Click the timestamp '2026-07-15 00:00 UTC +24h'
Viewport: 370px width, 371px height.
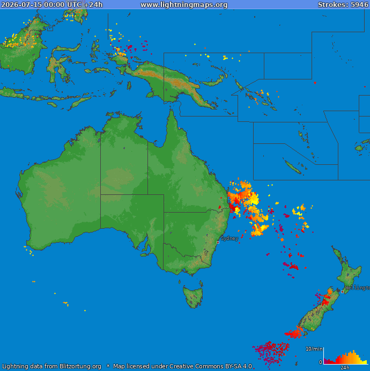[51, 4]
